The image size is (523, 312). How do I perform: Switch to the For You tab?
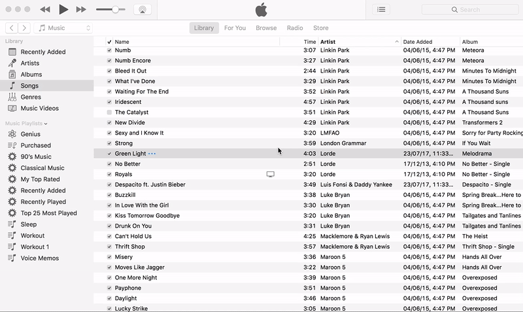pyautogui.click(x=235, y=28)
